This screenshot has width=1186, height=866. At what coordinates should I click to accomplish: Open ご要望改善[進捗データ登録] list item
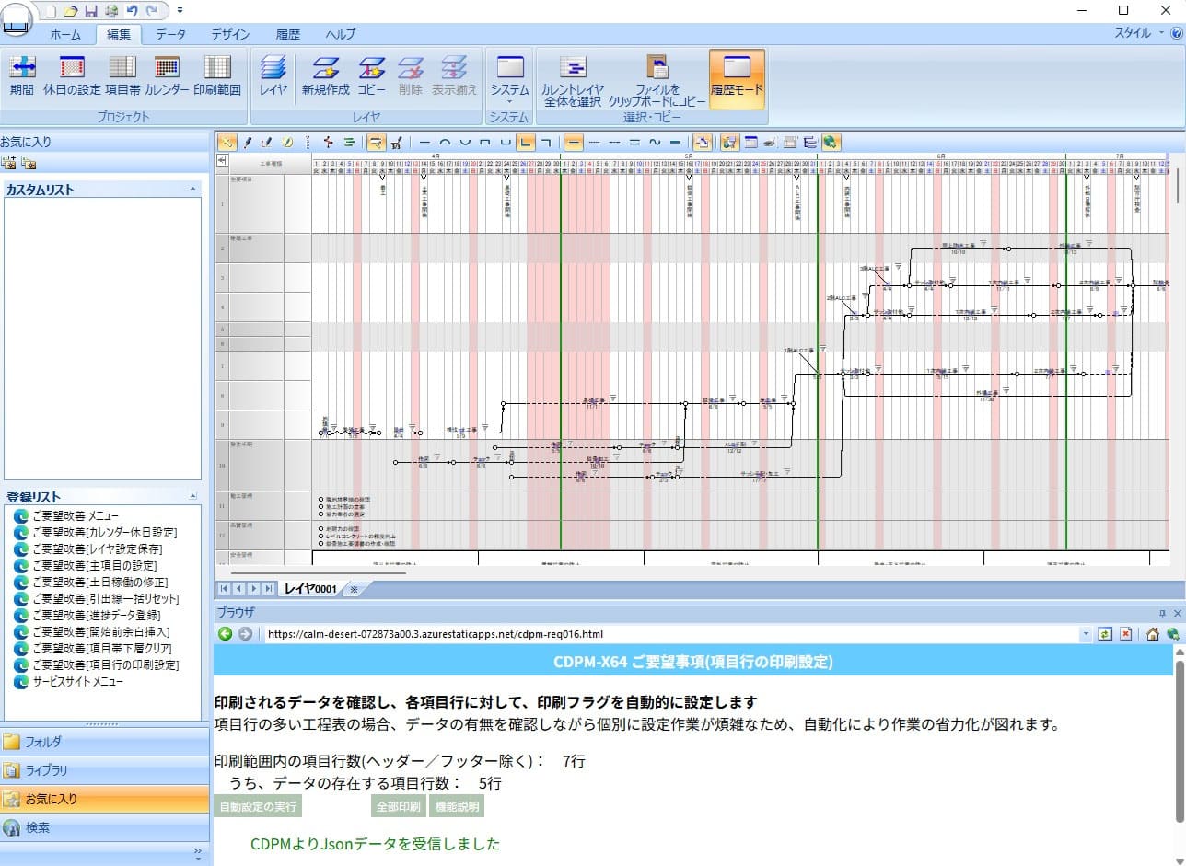pyautogui.click(x=96, y=615)
